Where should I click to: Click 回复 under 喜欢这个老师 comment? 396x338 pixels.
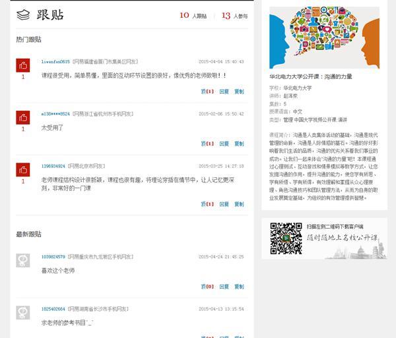(224, 287)
